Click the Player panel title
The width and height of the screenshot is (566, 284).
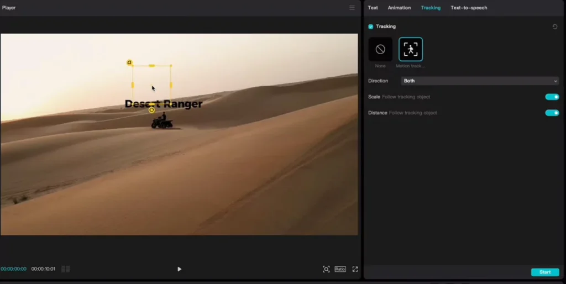coord(9,8)
